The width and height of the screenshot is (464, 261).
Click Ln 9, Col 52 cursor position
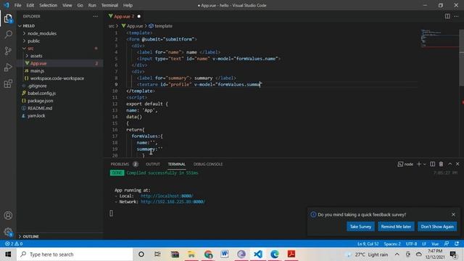coord(368,244)
